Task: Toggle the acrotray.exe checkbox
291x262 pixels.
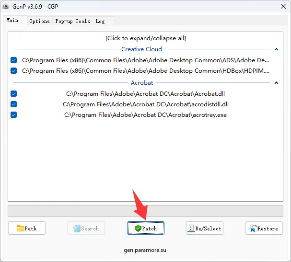Action: tap(14, 115)
